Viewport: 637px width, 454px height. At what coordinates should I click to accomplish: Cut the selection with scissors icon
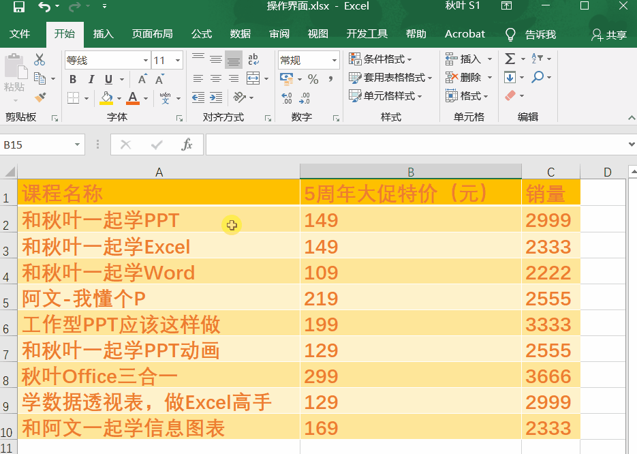click(40, 60)
